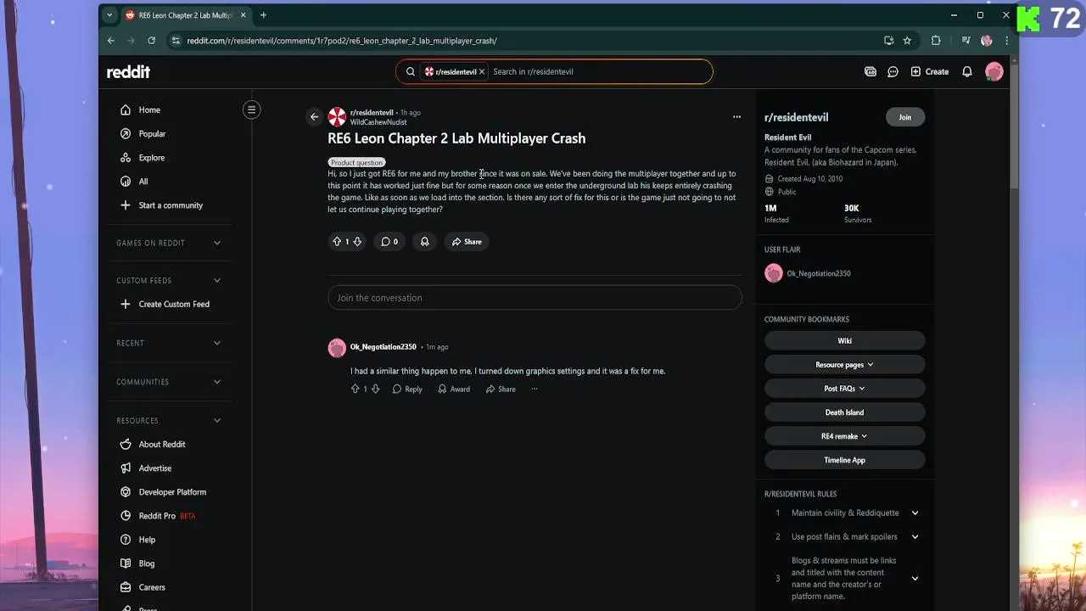Expand the Communities section
The height and width of the screenshot is (611, 1086).
pos(170,382)
